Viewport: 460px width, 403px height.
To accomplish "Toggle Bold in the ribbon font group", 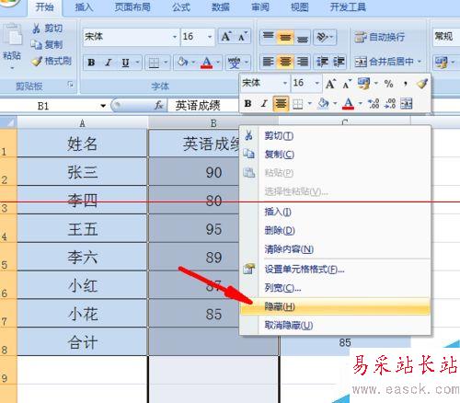I will point(91,63).
